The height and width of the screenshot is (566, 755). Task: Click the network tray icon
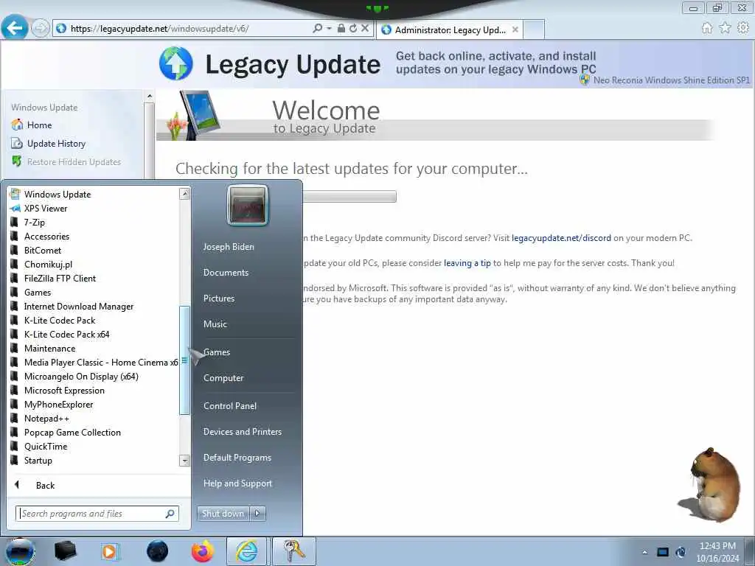point(681,552)
